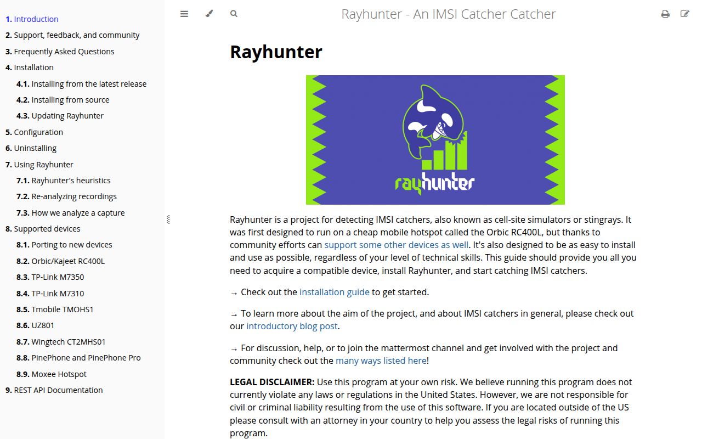Click the Rayhunter page heading
Image resolution: width=702 pixels, height=439 pixels.
click(276, 52)
